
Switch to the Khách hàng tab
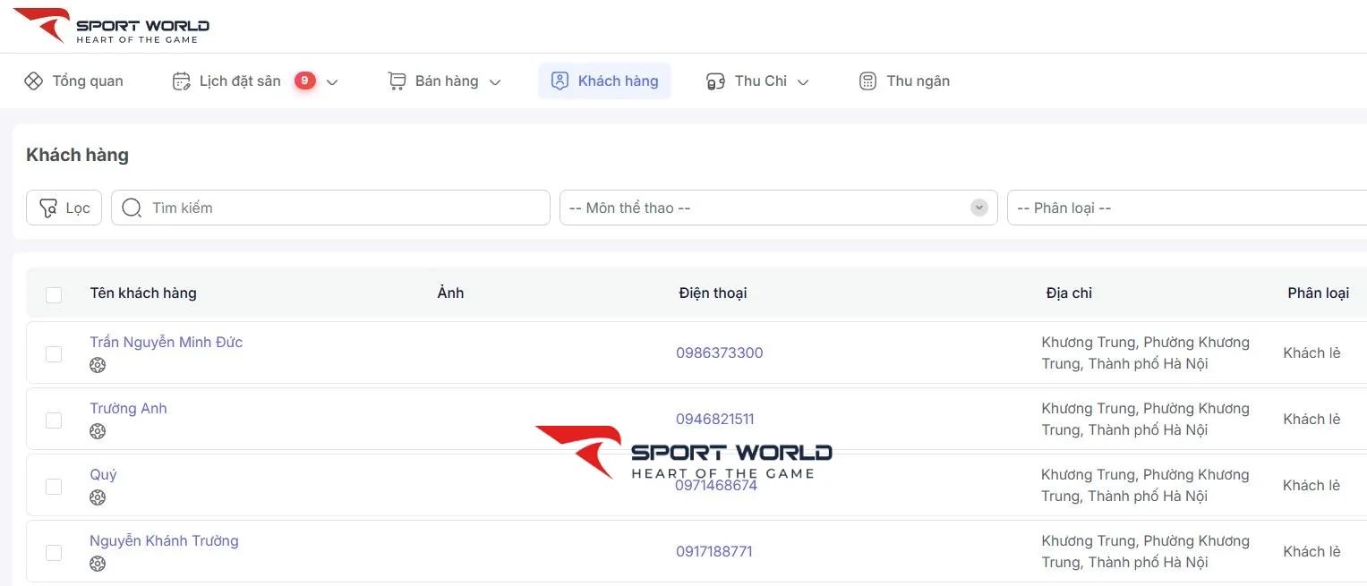tap(604, 81)
